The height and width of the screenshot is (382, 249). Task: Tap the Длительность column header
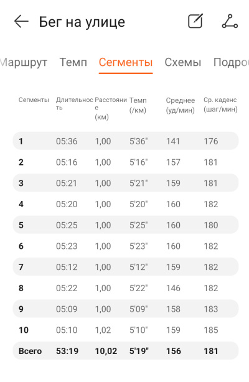click(x=74, y=103)
